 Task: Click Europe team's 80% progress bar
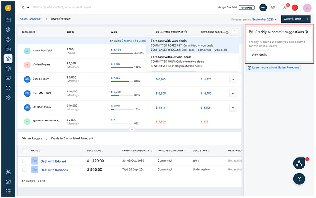(x=122, y=81)
